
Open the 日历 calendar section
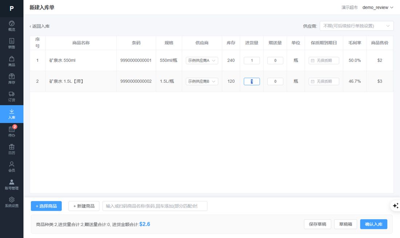12,149
